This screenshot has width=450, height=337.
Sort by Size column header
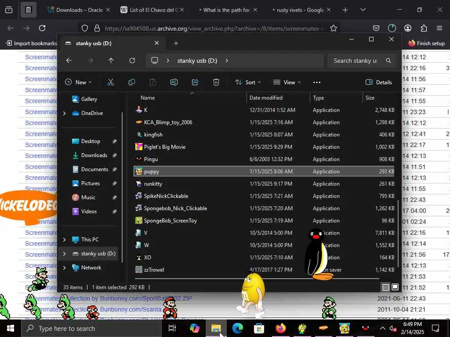tap(370, 98)
